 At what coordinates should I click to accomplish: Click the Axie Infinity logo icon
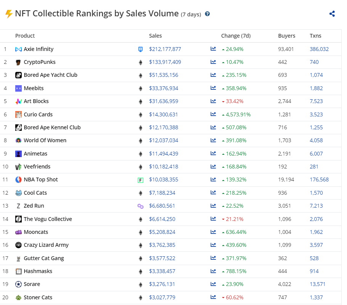tap(18, 49)
